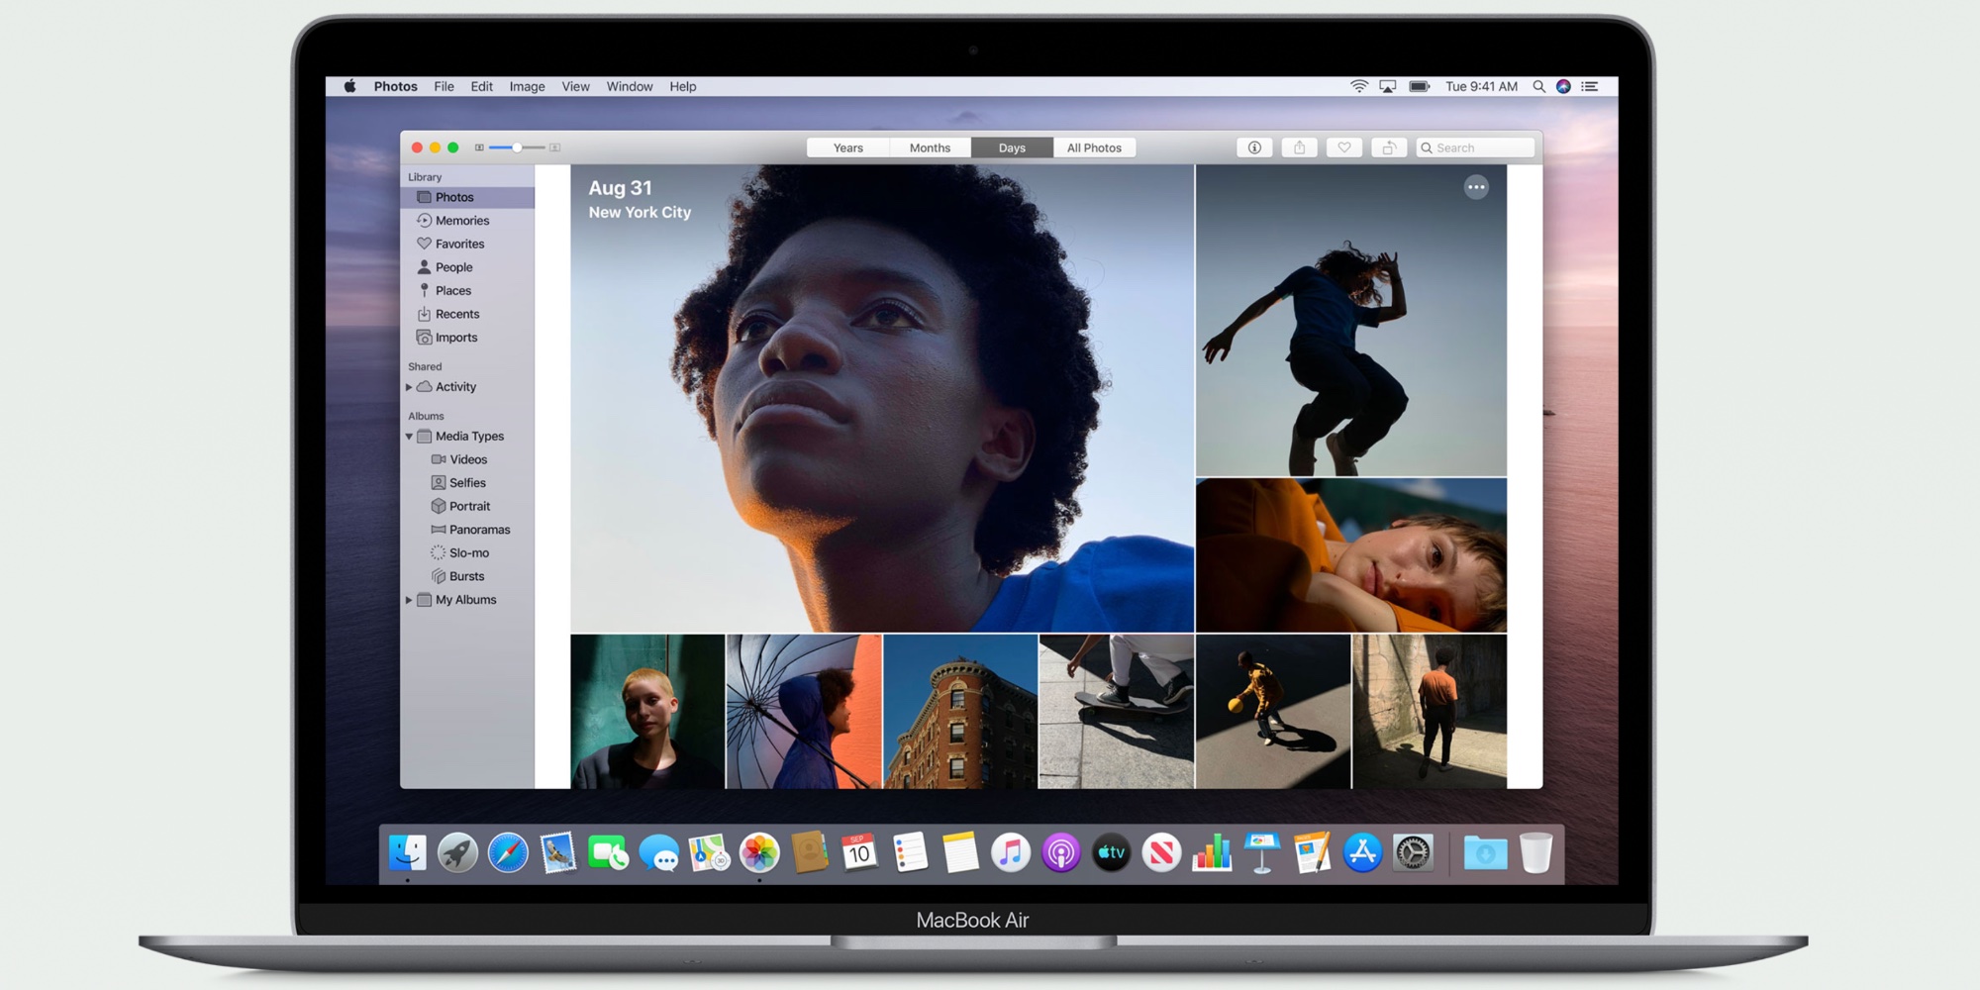The image size is (1980, 990).
Task: Switch to the All Photos view
Action: (x=1094, y=148)
